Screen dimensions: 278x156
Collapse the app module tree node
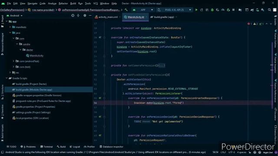pyautogui.click(x=7, y=21)
